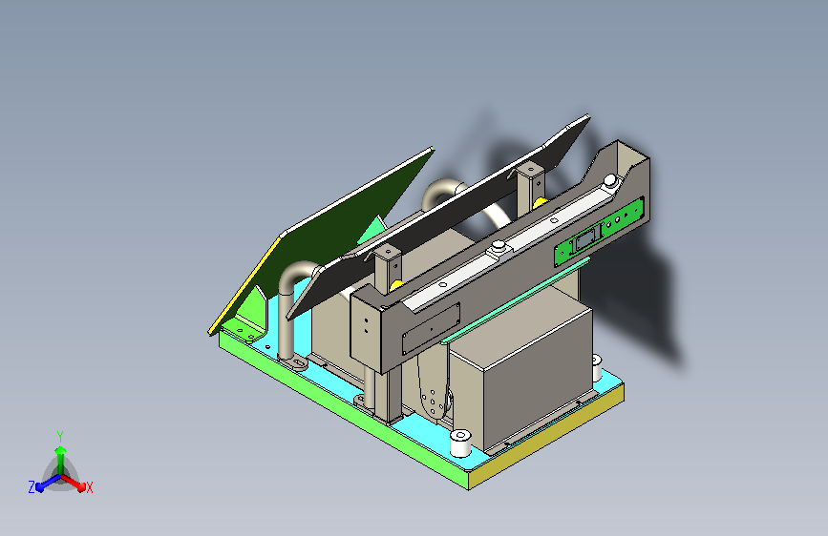Select the rounded bracket with holes near the box
The image size is (828, 536).
click(x=435, y=385)
